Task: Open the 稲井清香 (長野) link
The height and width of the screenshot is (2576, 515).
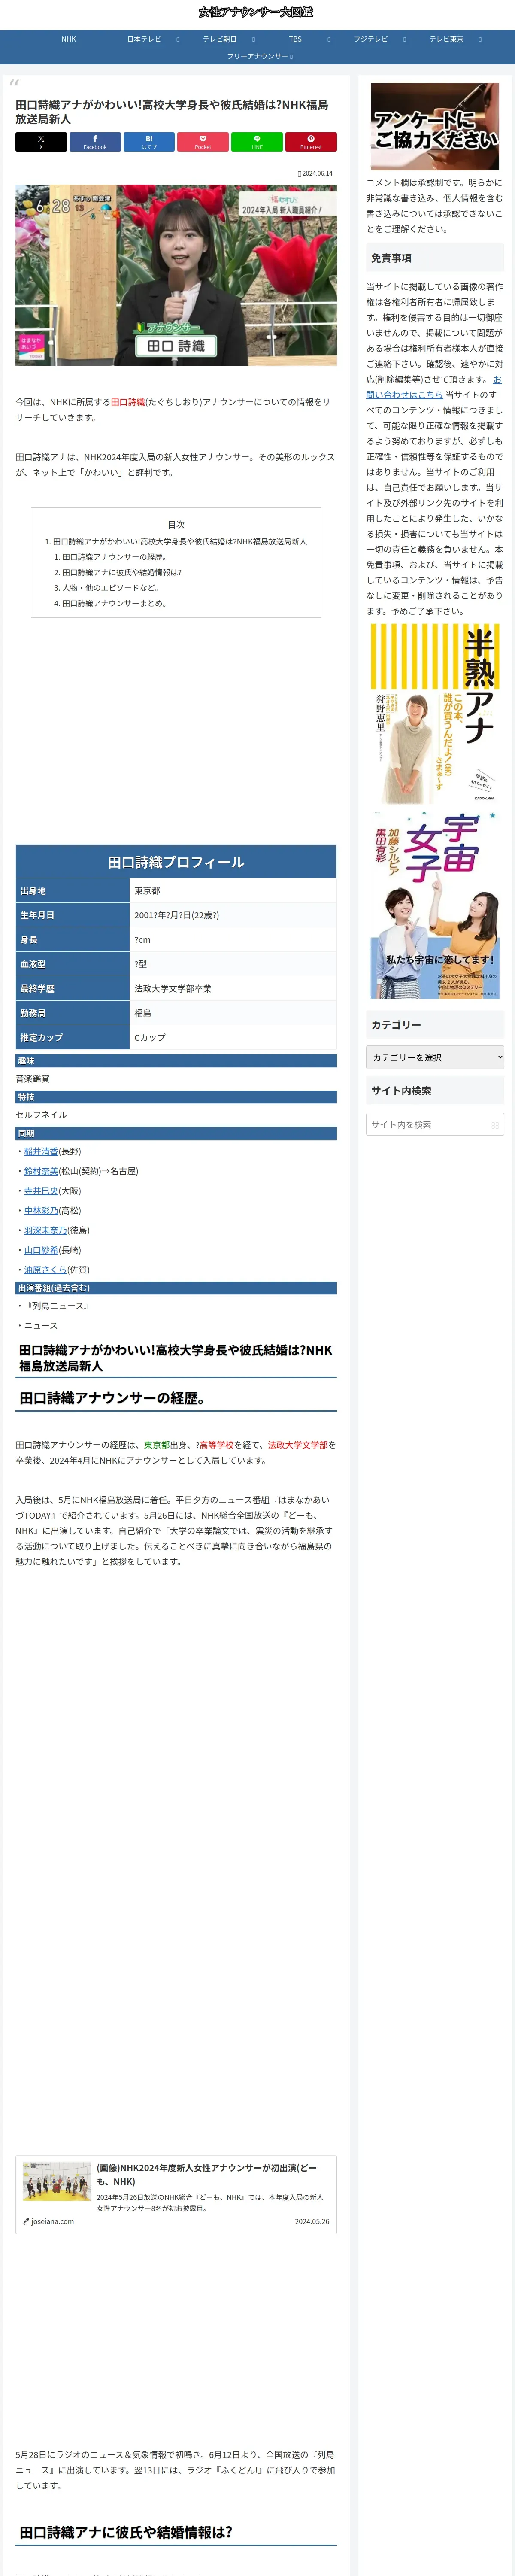Action: pos(41,1151)
